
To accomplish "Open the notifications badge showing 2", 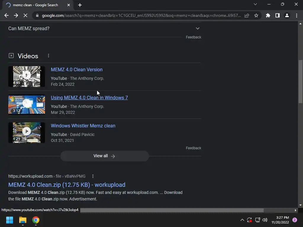I will pos(295,220).
